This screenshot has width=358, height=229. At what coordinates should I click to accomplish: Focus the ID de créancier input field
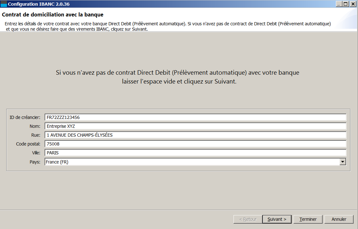(195, 117)
